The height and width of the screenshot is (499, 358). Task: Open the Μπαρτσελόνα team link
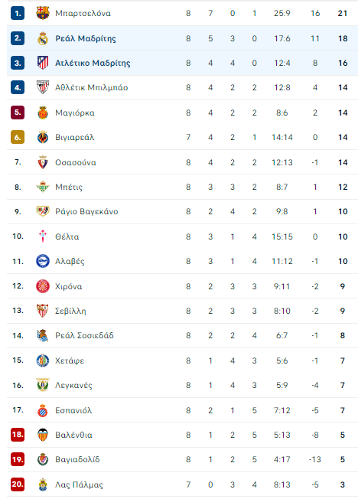(x=83, y=13)
